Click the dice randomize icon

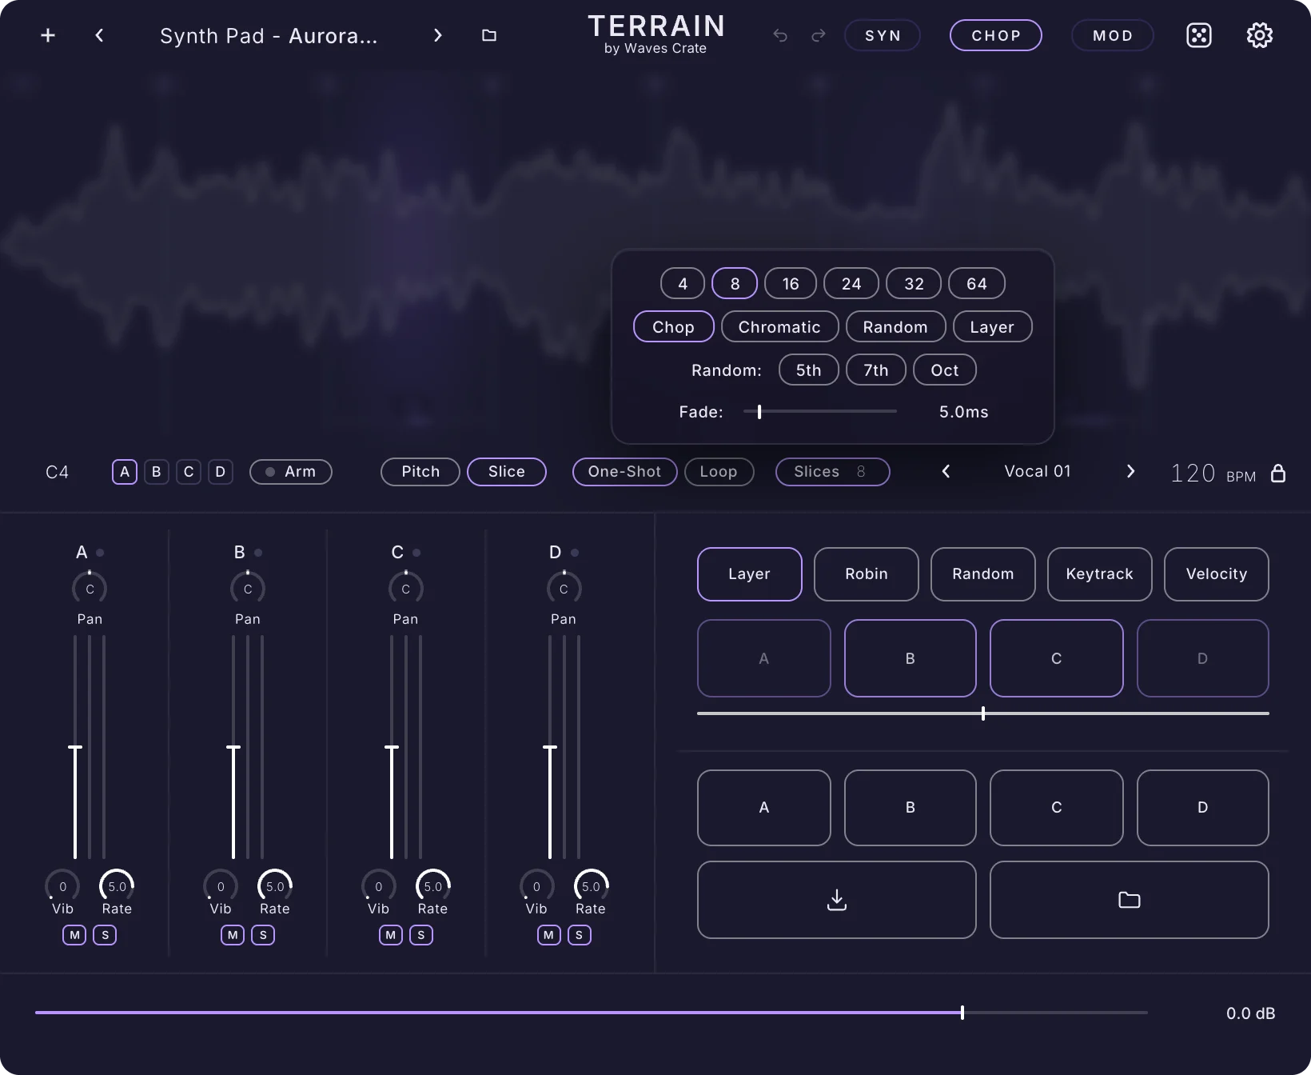pyautogui.click(x=1199, y=35)
